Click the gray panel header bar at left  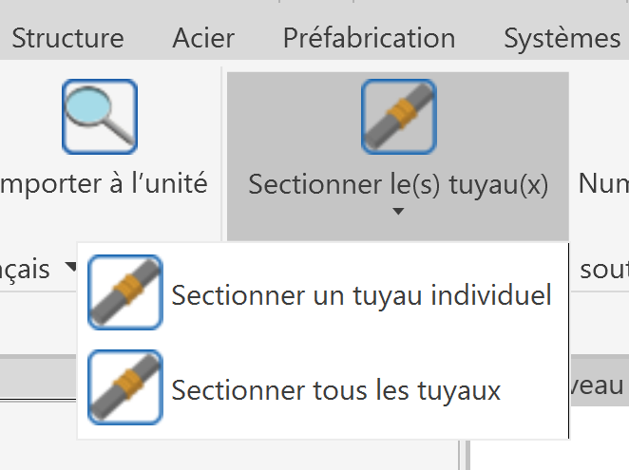38,376
